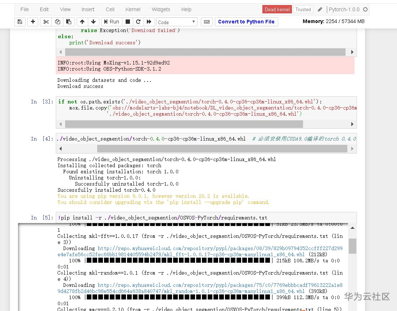Click the Dead kernel status button
The image size is (397, 311).
tap(277, 9)
